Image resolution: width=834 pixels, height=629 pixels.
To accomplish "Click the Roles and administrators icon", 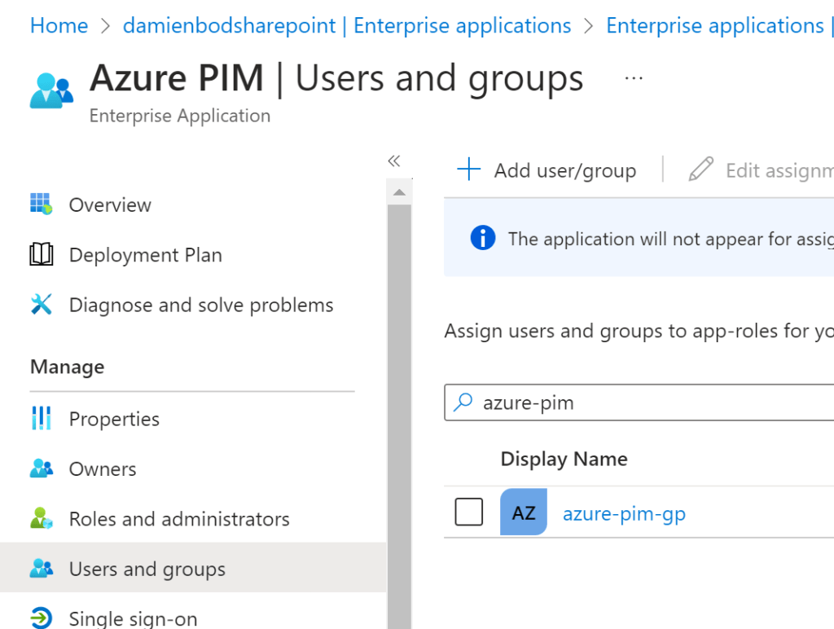I will pos(41,519).
